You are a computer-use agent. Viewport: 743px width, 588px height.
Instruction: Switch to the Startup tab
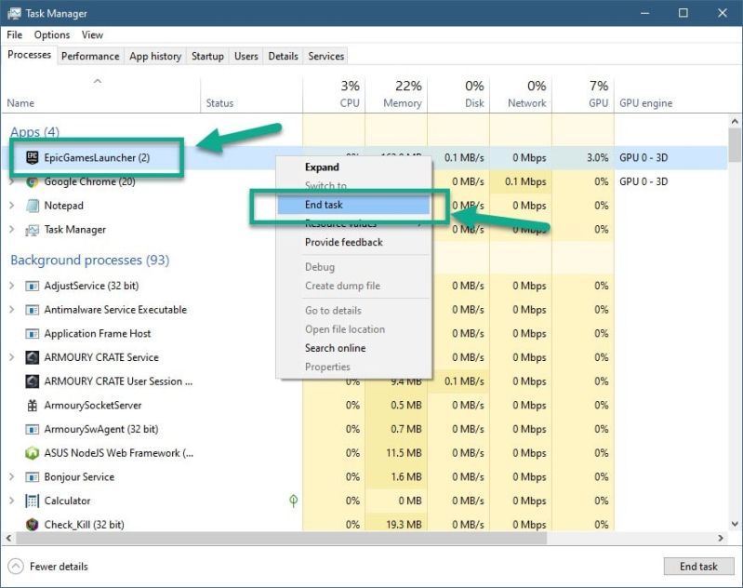coord(207,56)
